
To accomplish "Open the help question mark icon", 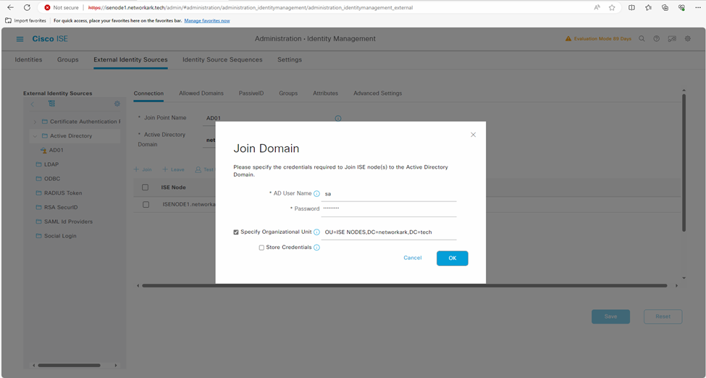I will point(657,39).
